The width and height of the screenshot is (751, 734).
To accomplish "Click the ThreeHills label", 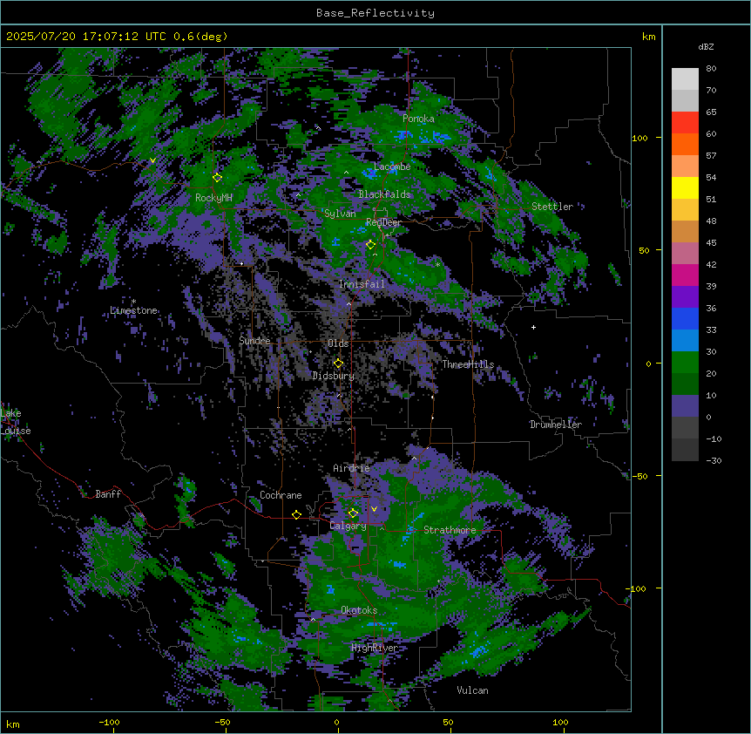I will (468, 364).
